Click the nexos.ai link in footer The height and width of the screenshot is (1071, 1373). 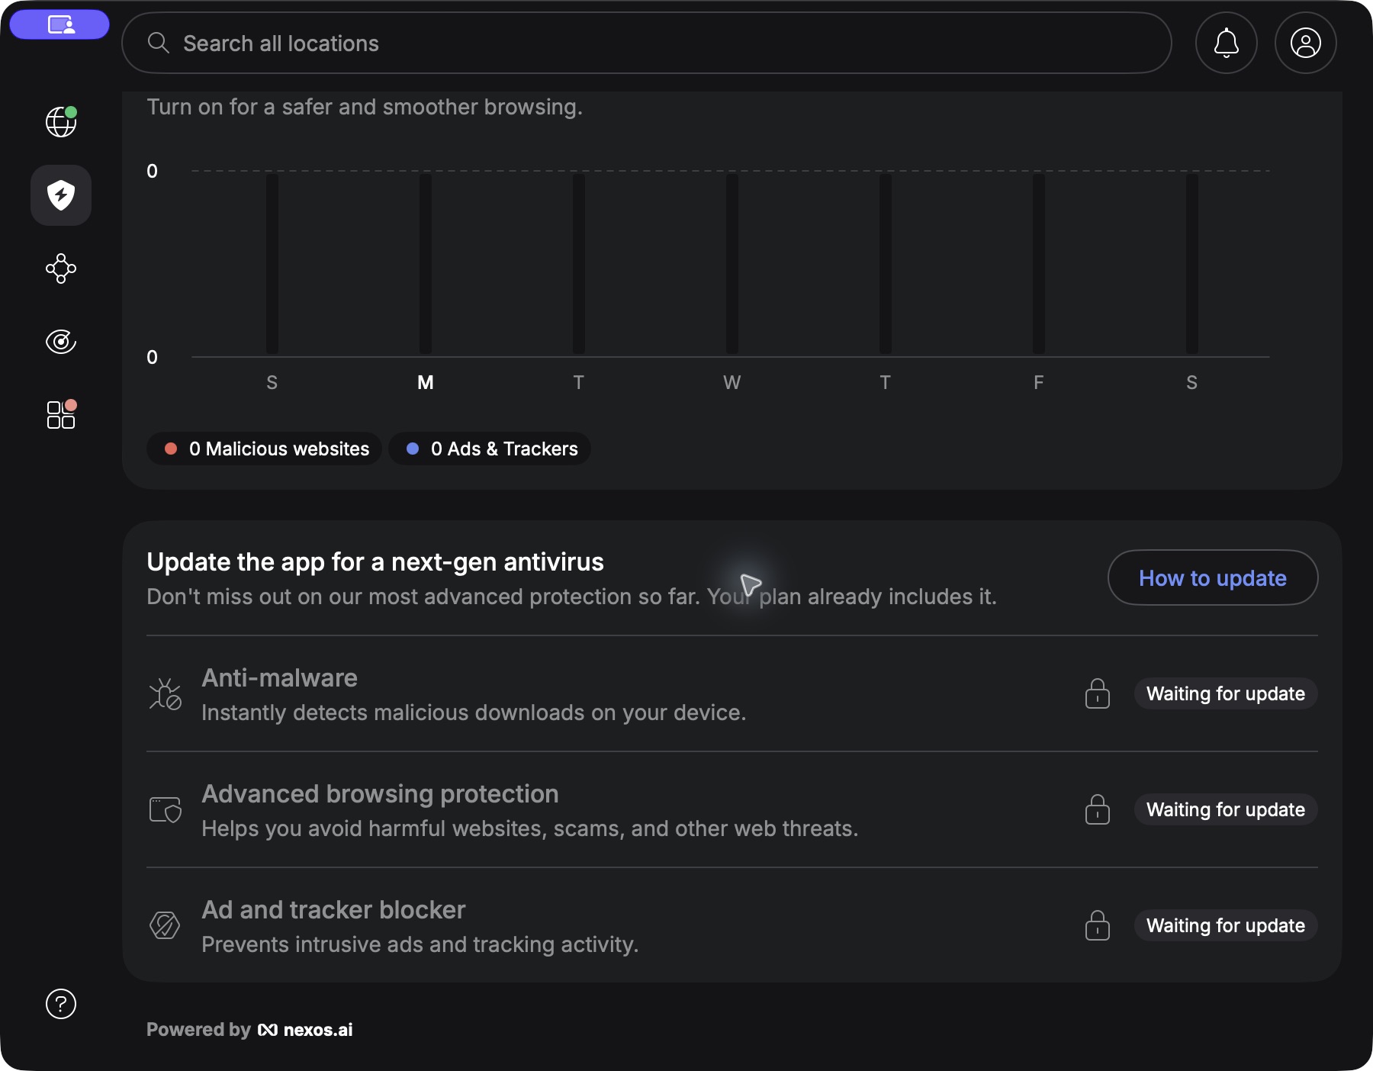[306, 1030]
